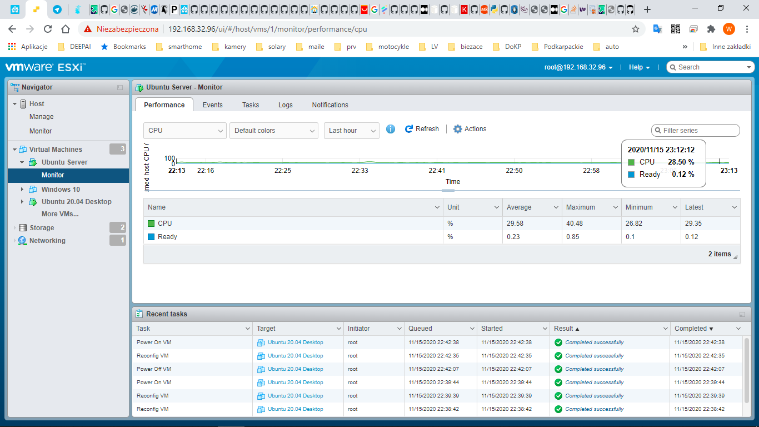Viewport: 759px width, 427px height.
Task: Click the Recent tasks vertical scrollbar
Action: [x=747, y=370]
